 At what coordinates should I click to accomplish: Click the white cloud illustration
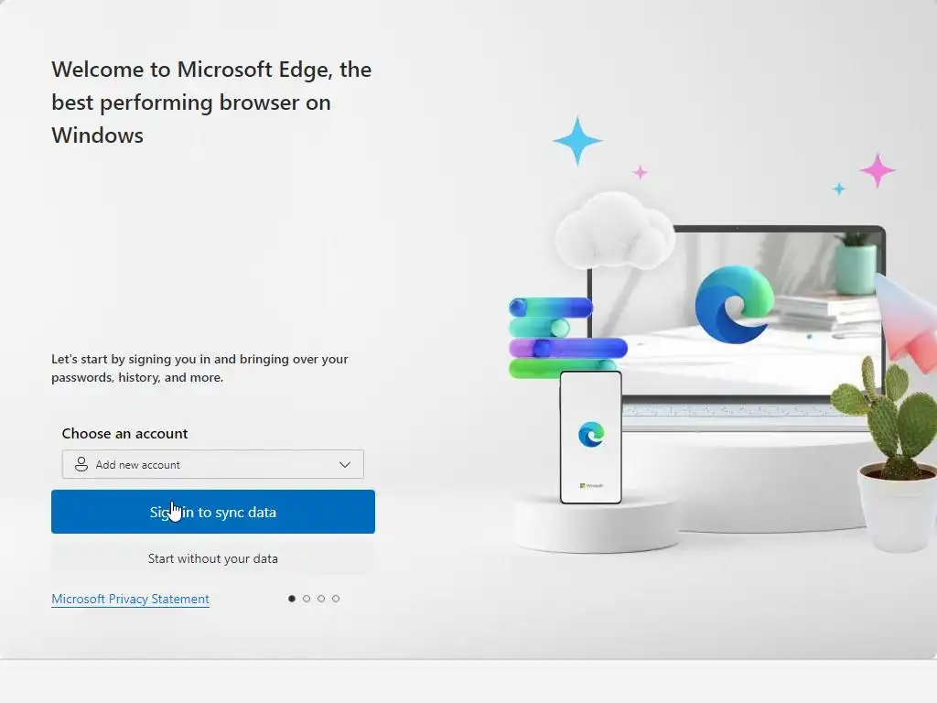coord(614,230)
